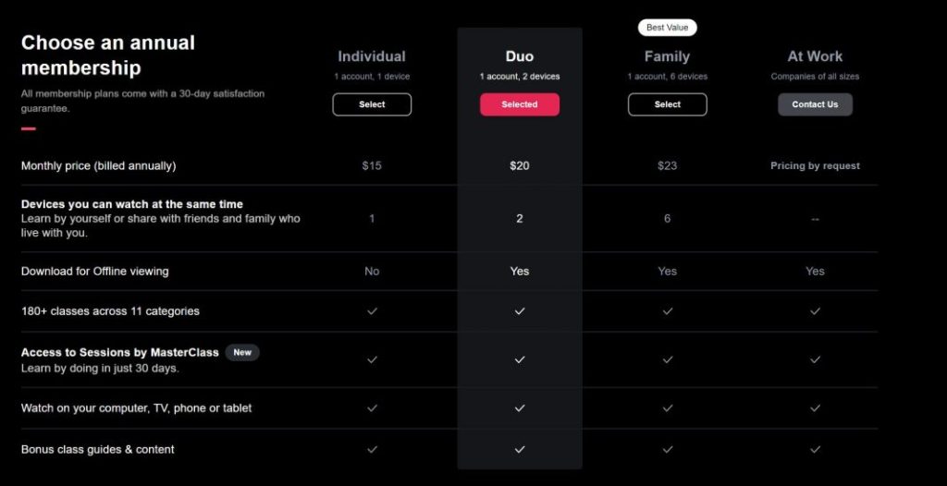Click At Work checkmark for 180+ classes row
Image resolution: width=947 pixels, height=486 pixels.
coord(815,311)
